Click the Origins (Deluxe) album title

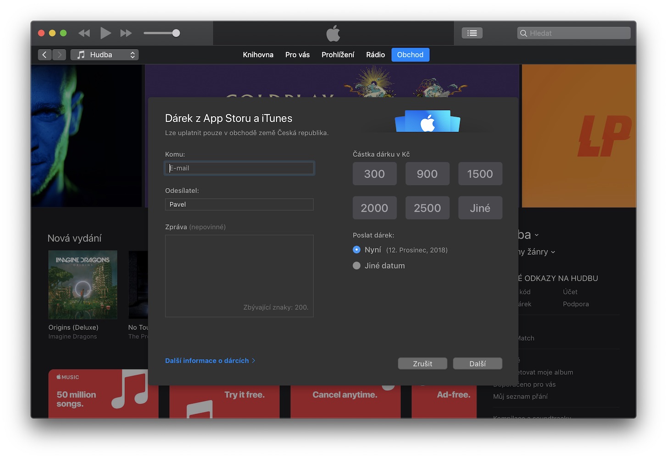click(73, 327)
